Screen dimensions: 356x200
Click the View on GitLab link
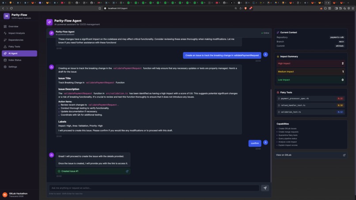tap(311, 155)
